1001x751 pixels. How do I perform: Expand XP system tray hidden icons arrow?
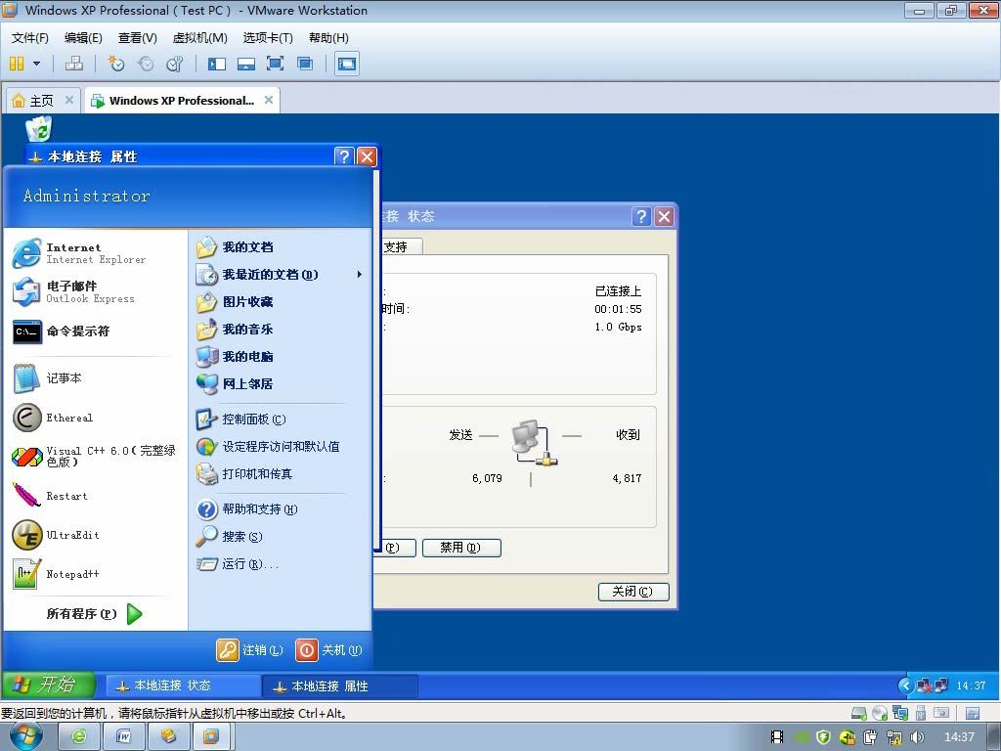click(905, 685)
